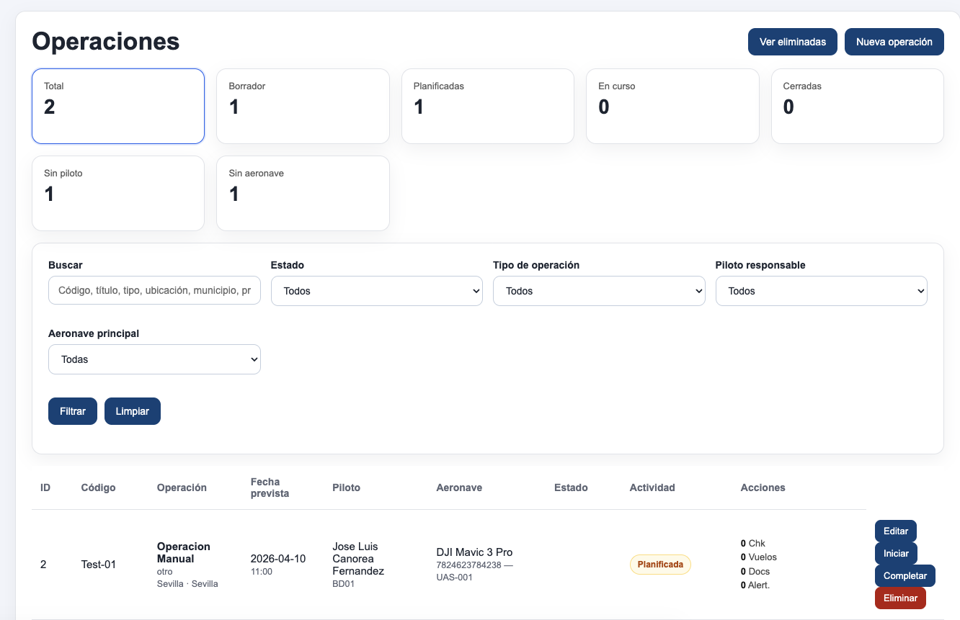The width and height of the screenshot is (960, 620).
Task: Expand the Tipo de operación dropdown
Action: tap(599, 291)
